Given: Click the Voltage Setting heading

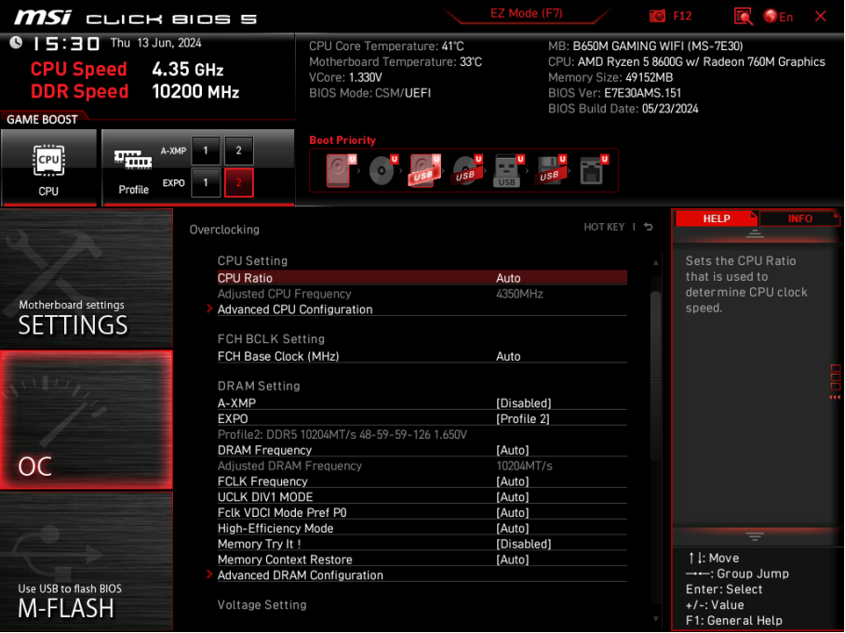Looking at the screenshot, I should (262, 604).
